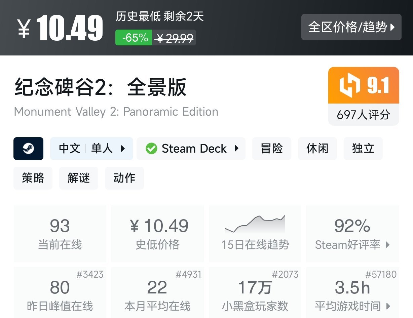Click the Steam platform icon
Viewport: 413px width, 318px height.
29,148
